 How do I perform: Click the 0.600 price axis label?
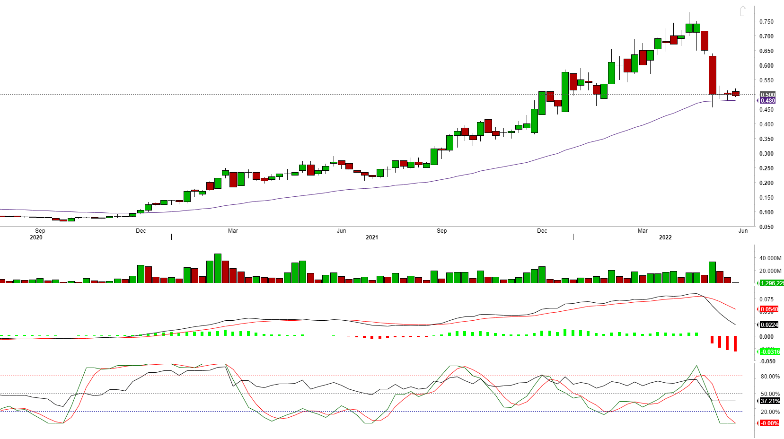point(766,66)
